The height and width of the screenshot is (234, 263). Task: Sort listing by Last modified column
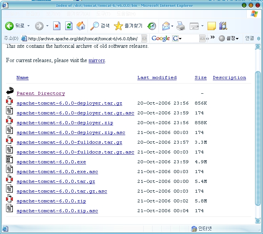[x=157, y=77]
